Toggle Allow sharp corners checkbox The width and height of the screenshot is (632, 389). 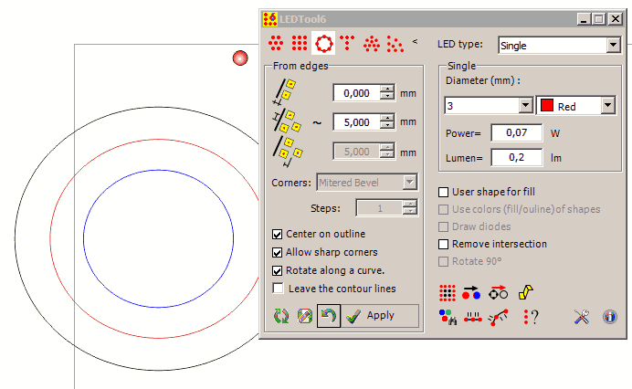click(x=277, y=253)
